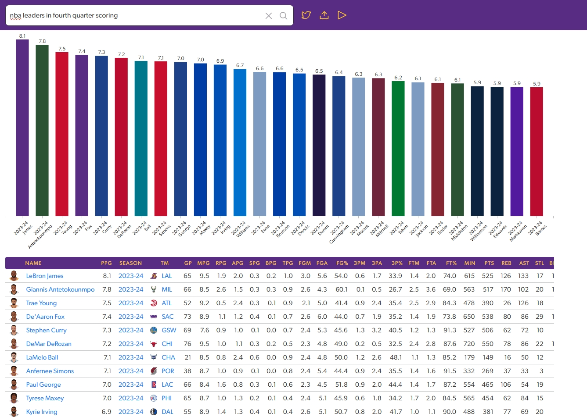Click LaMelo Ball's player headshot
The image size is (587, 417).
pos(14,357)
